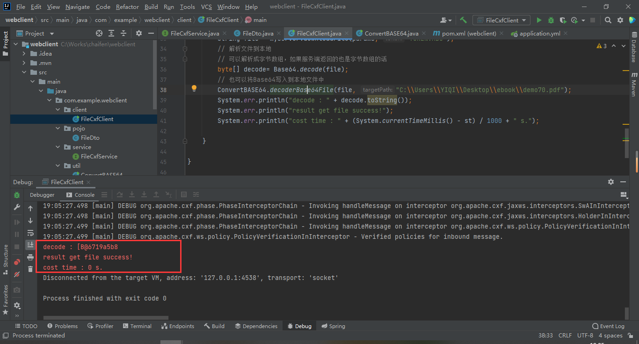This screenshot has height=344, width=639.
Task: Open Debug panel settings gear at right
Action: (x=611, y=182)
